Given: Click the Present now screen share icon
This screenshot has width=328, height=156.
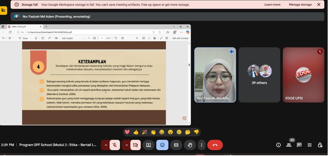Looking at the screenshot, I should point(148,145).
